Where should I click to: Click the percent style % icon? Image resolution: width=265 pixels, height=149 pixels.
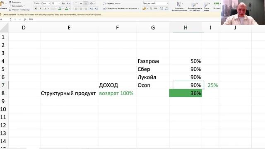click(x=151, y=8)
